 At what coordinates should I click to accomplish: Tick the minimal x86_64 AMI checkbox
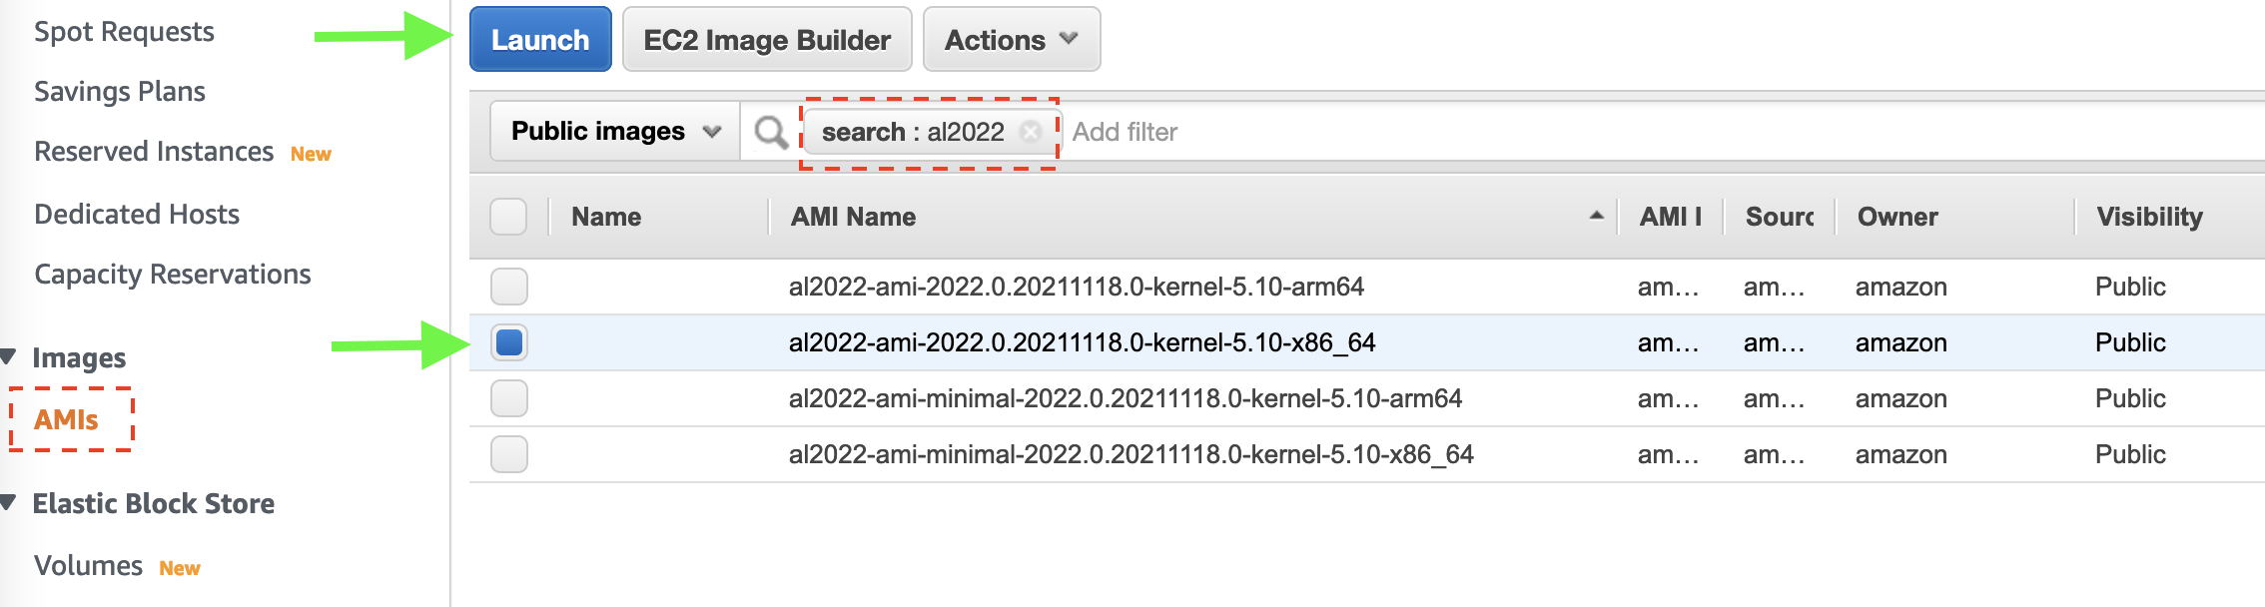point(508,454)
